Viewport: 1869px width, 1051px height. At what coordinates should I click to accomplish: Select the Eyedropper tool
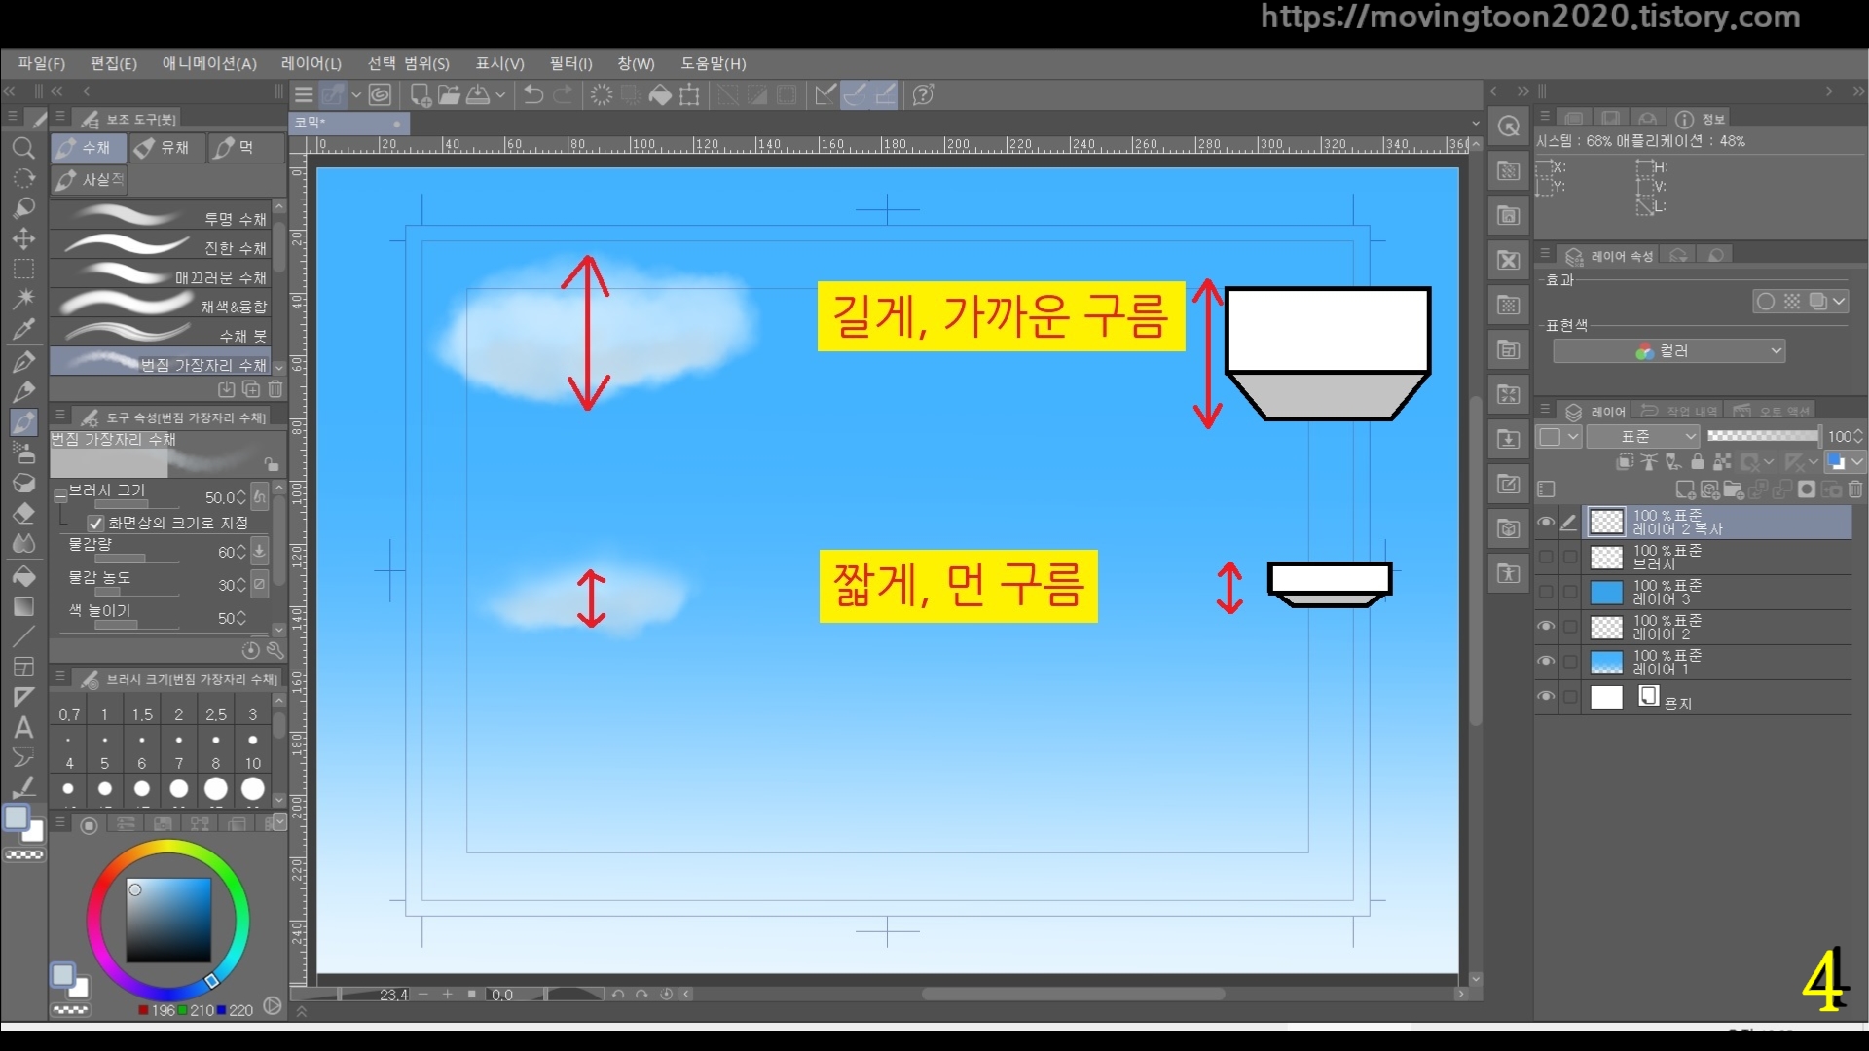tap(23, 330)
